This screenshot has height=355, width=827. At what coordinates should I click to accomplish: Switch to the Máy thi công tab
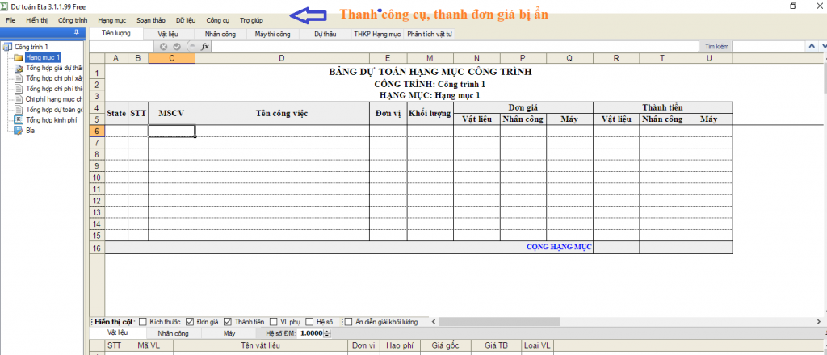[273, 34]
